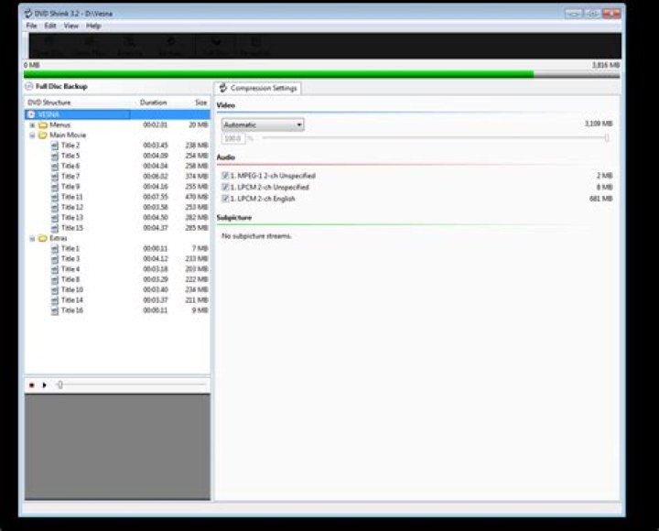Click the Full Disc Backup icon
The width and height of the screenshot is (659, 531).
tap(28, 87)
